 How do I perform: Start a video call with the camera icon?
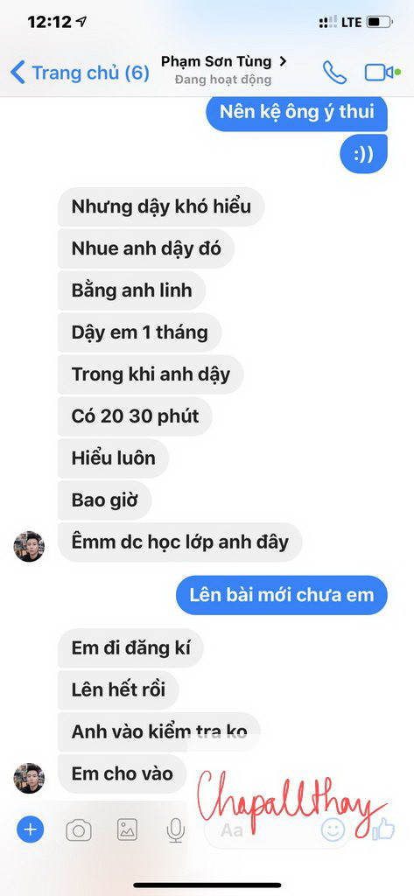coord(382,73)
